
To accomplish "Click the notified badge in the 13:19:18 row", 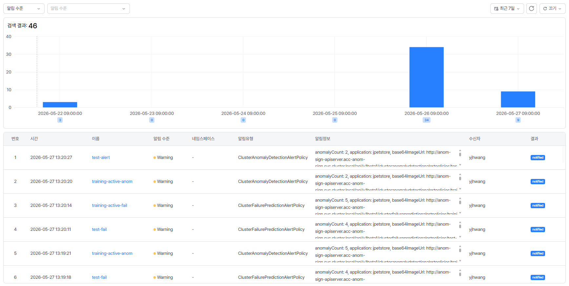I will point(538,277).
